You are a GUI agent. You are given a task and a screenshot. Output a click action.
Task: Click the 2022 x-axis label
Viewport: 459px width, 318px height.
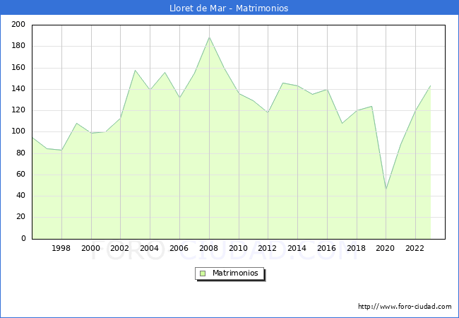tap(415, 248)
